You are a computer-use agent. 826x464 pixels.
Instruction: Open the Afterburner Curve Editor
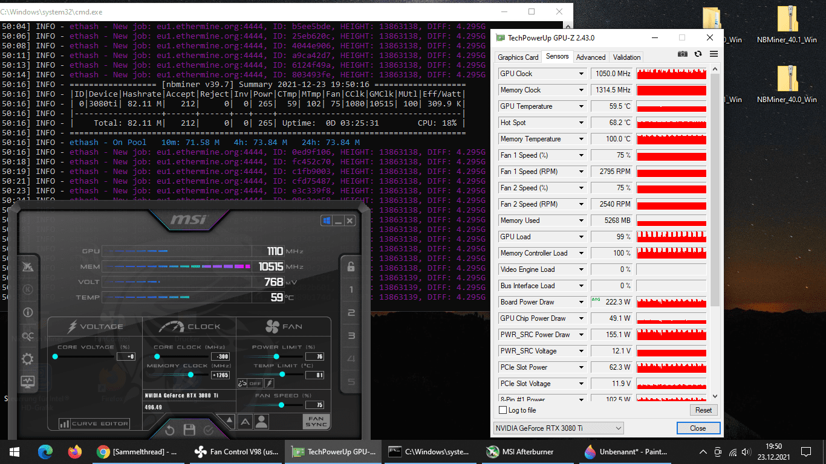94,424
